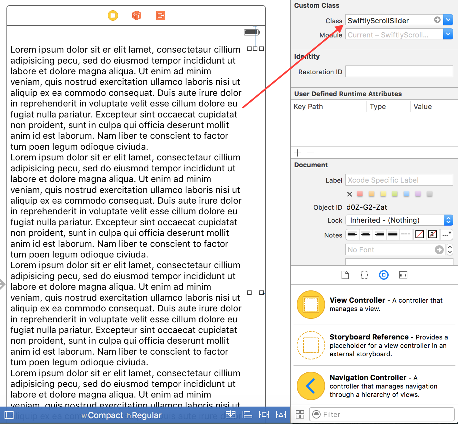Center align notes text
Image resolution: width=458 pixels, height=424 pixels.
(x=366, y=234)
